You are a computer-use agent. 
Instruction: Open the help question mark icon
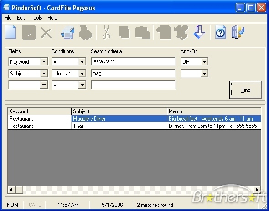pos(221,32)
